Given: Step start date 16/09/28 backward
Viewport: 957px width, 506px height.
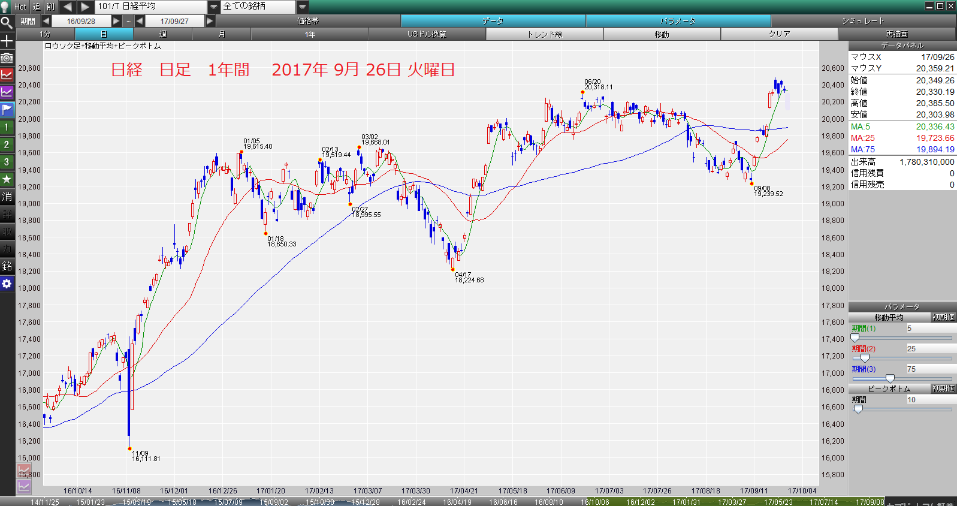Looking at the screenshot, I should pos(46,21).
